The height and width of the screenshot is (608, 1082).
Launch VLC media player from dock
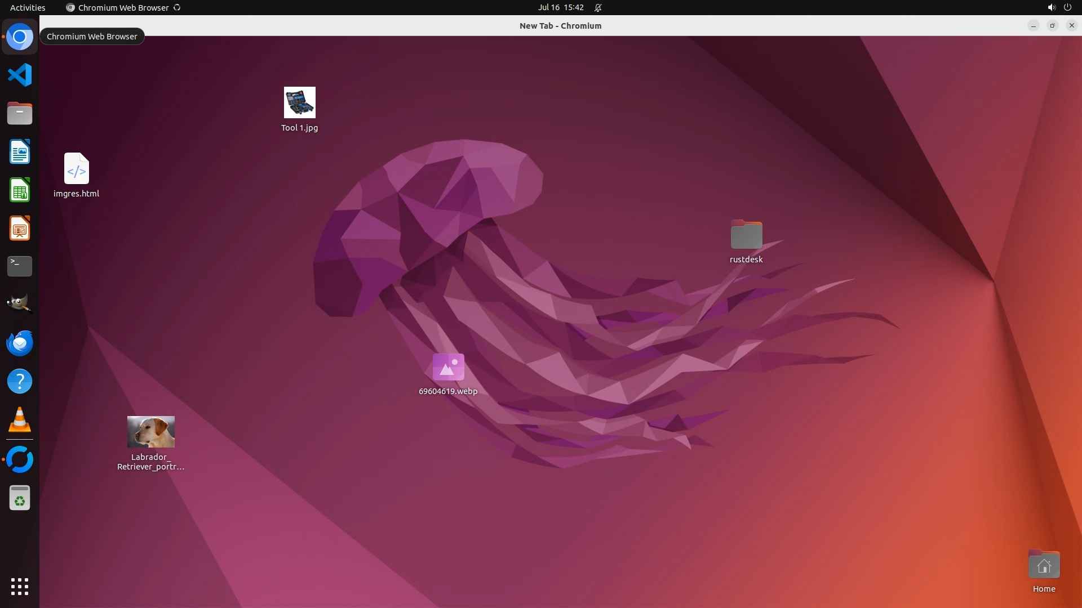(20, 420)
